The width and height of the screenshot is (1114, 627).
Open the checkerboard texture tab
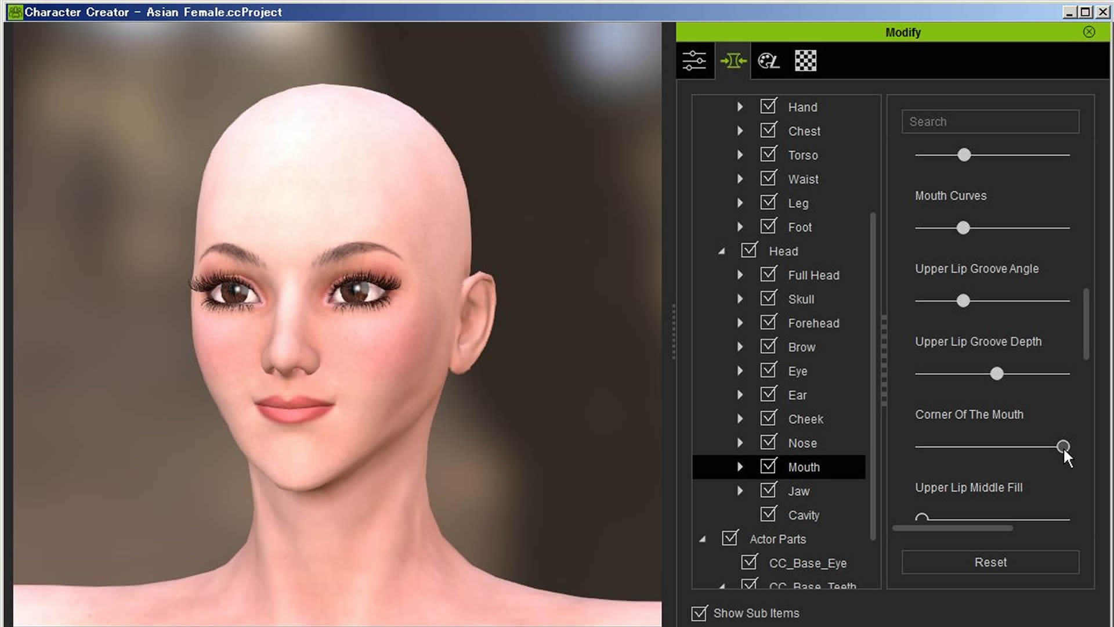[x=805, y=61]
